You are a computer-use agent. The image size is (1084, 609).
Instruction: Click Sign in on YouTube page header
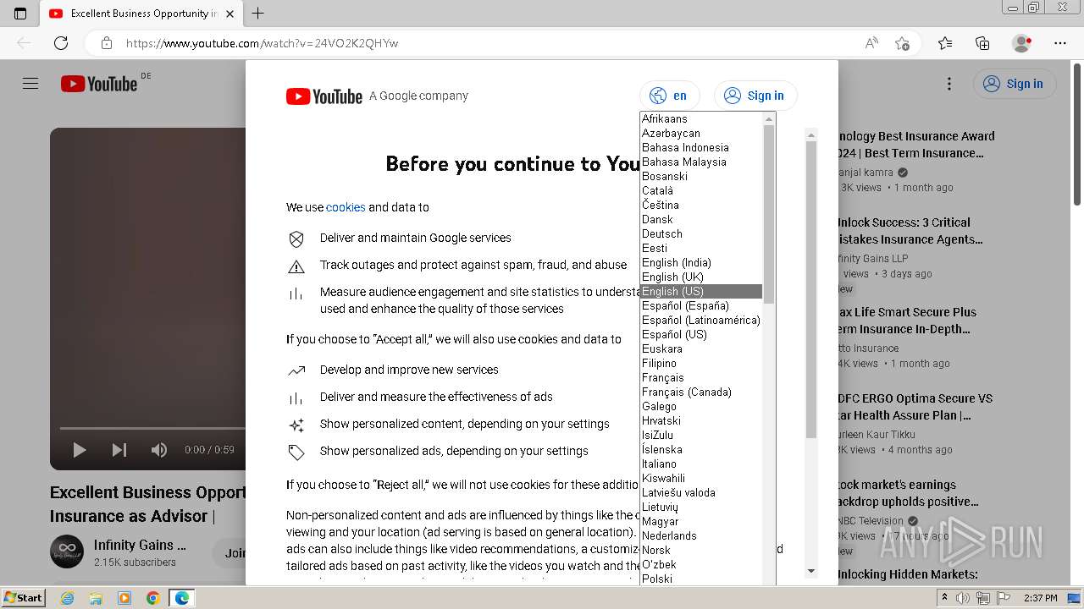click(1014, 84)
